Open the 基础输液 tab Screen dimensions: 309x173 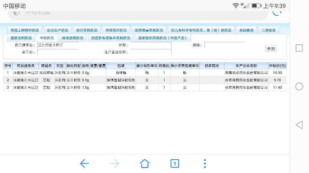tap(246, 30)
